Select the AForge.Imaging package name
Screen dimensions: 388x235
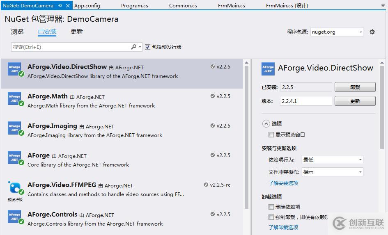52,126
